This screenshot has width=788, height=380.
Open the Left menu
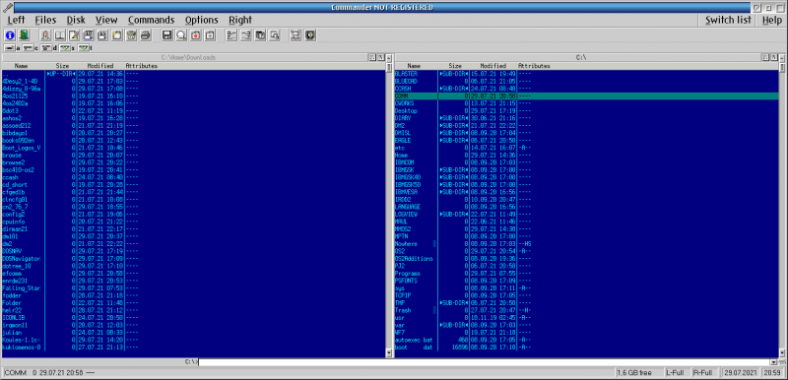(x=16, y=20)
